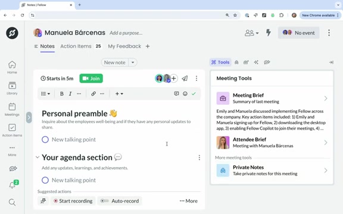Open notifications bell with badge 2
The image size is (343, 214).
coord(13,184)
